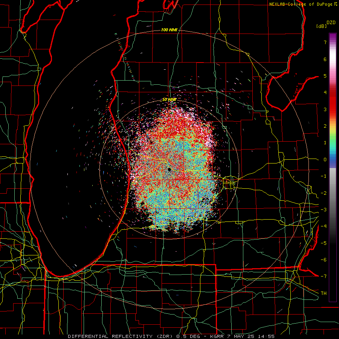Click the black radar site dot
Viewport: 339px width, 339px height.
(x=169, y=169)
